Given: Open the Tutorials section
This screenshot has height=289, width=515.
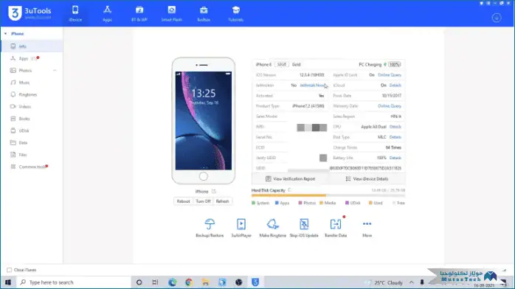Looking at the screenshot, I should [x=236, y=13].
